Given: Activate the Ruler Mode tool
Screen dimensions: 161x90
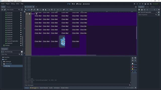Looking at the screenshot, I should [x=46, y=9].
